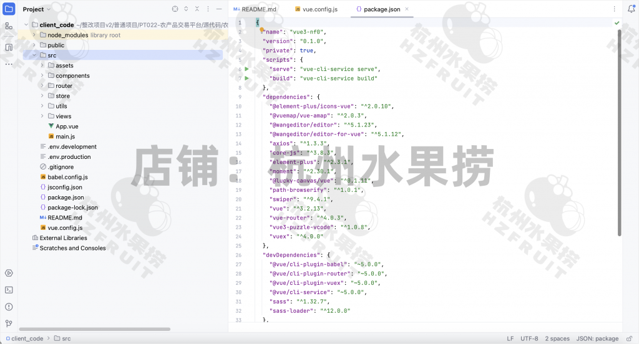The image size is (639, 344).
Task: Click Expand All icon in Project panel
Action: [x=186, y=9]
